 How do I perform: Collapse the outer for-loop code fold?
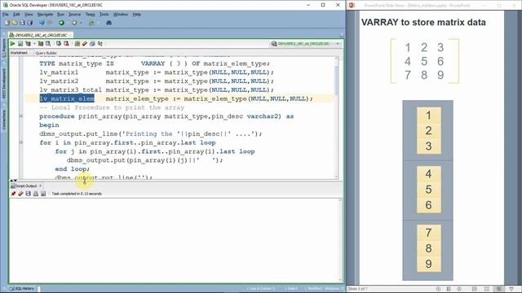[x=21, y=142]
